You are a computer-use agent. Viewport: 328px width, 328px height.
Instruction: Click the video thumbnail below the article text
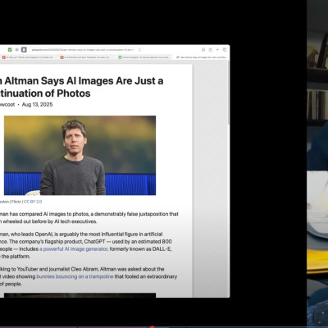click(80, 295)
